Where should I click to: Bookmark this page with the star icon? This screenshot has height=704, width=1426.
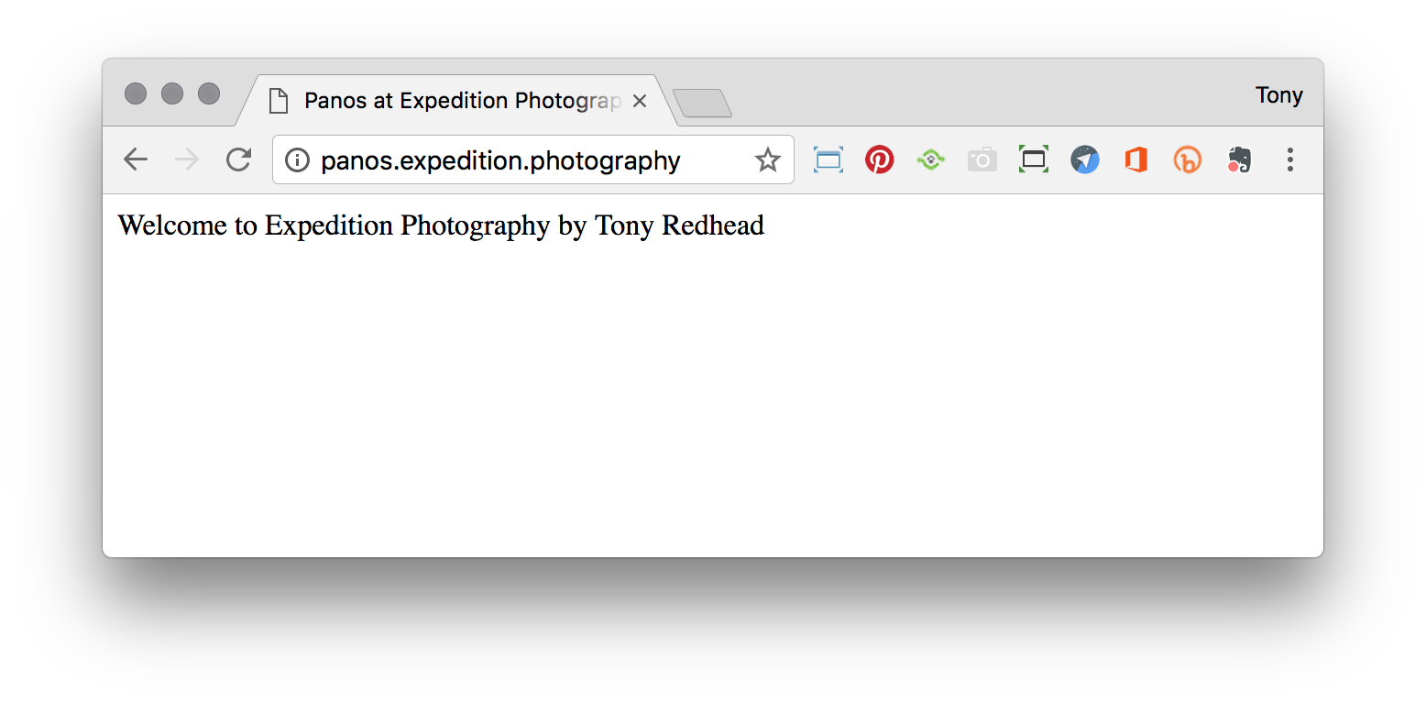[767, 160]
